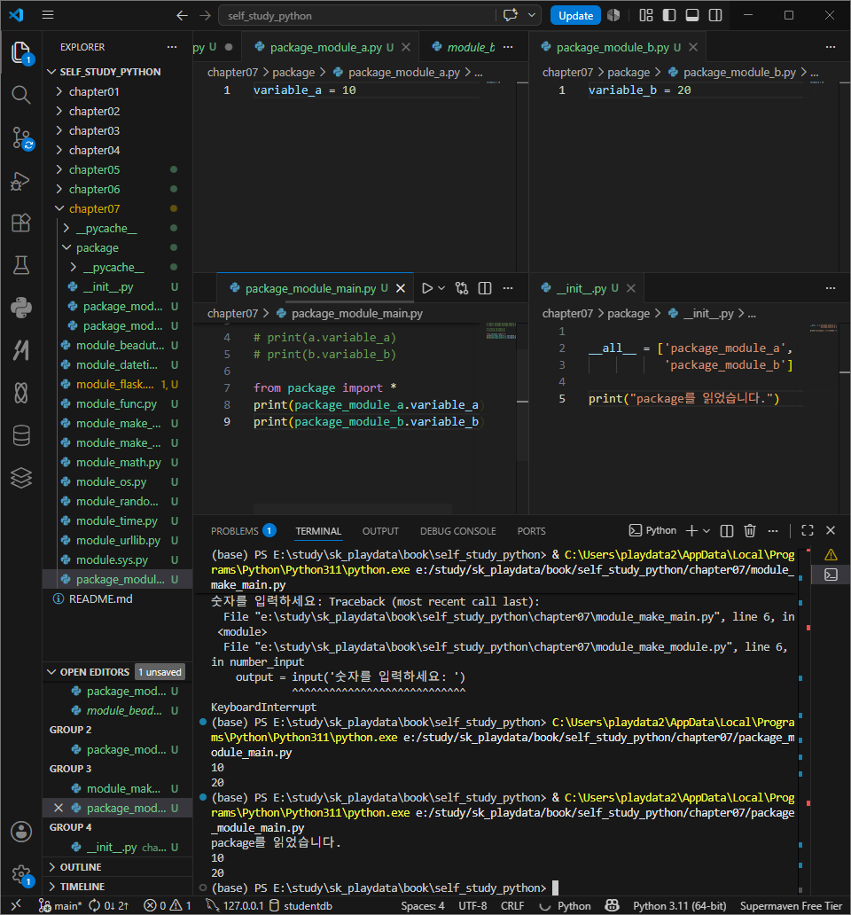The image size is (851, 915).
Task: Open the Explorer view in activity bar
Action: [21, 52]
